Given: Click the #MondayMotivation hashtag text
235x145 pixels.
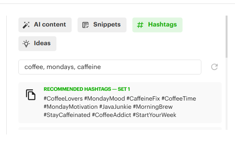Looking at the screenshot, I should coord(70,107).
